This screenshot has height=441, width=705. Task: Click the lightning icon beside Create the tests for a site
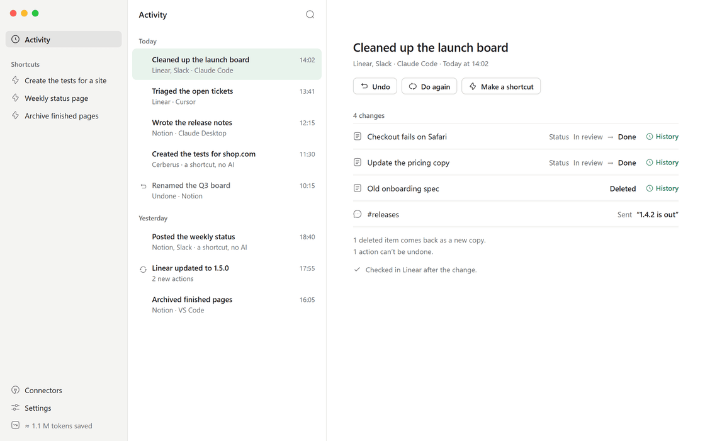pyautogui.click(x=15, y=80)
